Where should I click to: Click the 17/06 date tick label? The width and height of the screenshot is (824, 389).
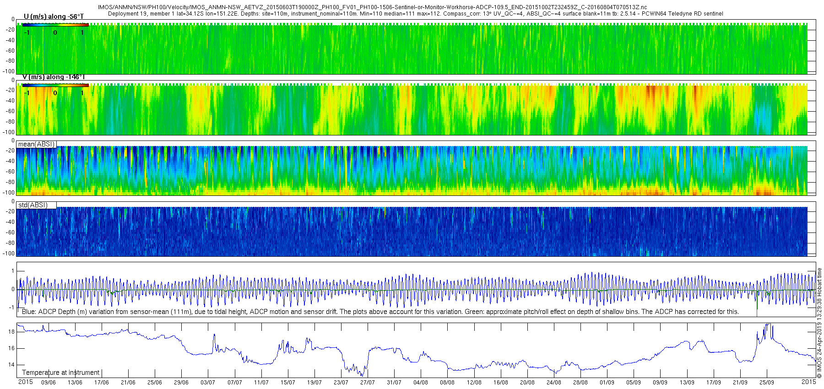[x=102, y=383]
